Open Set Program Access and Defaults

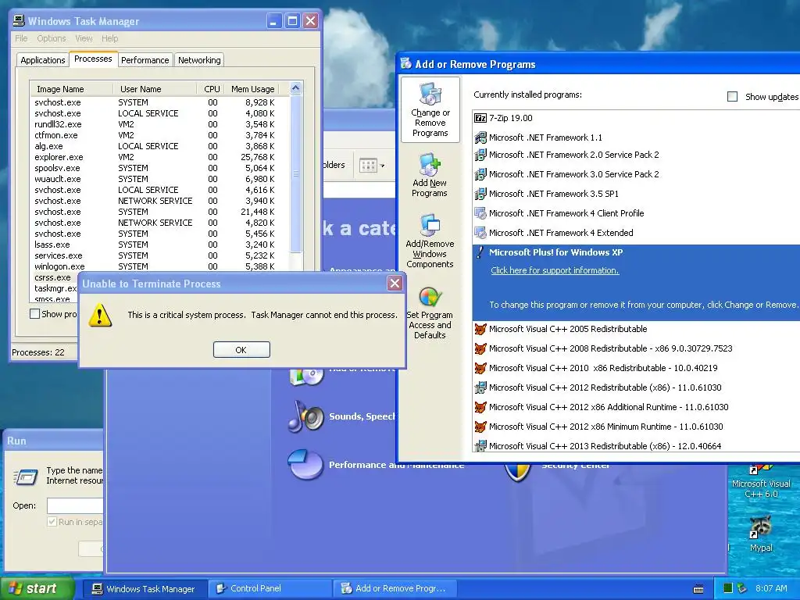[x=430, y=312]
